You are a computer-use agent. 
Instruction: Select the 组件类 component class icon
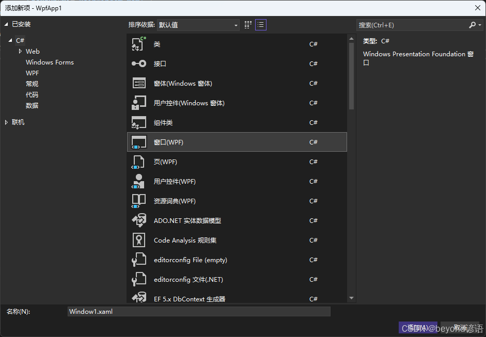(x=138, y=123)
